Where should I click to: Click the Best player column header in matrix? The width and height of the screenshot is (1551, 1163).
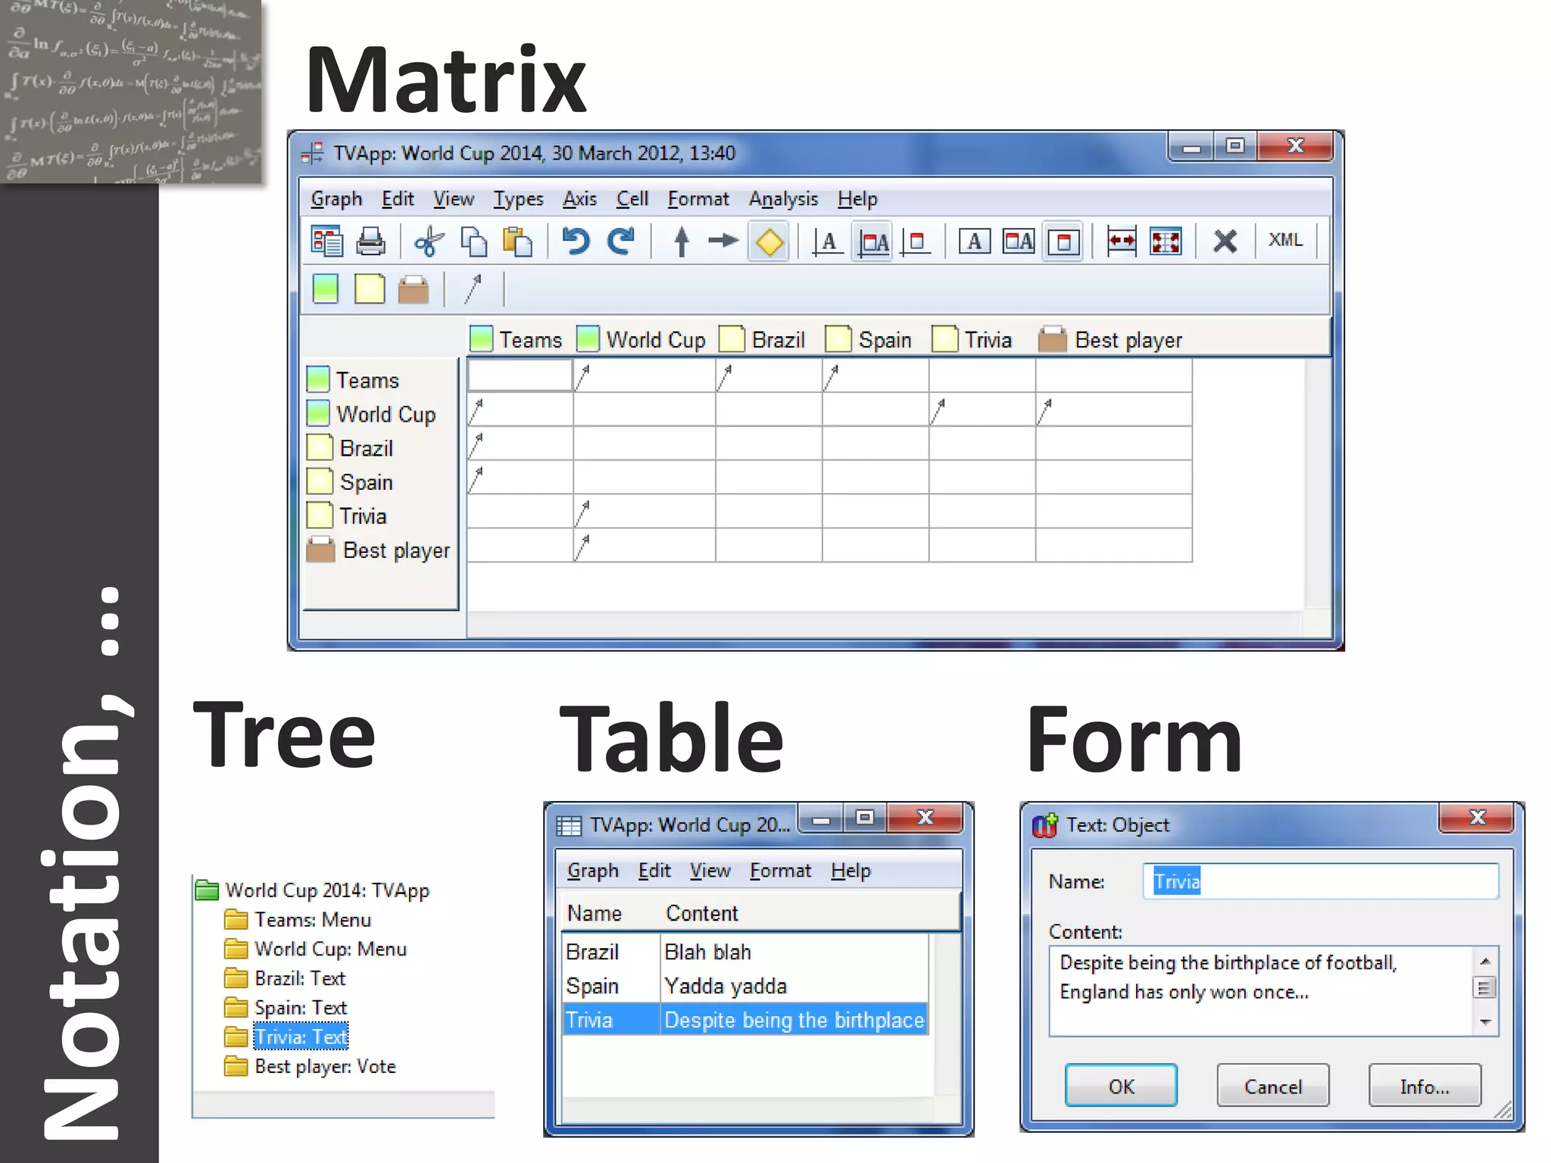(1110, 340)
